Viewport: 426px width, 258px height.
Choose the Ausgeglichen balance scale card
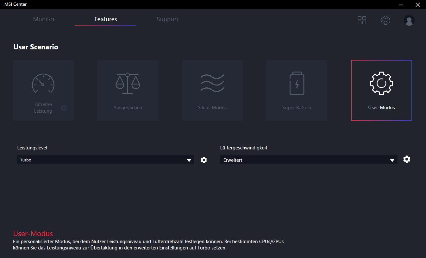(128, 91)
